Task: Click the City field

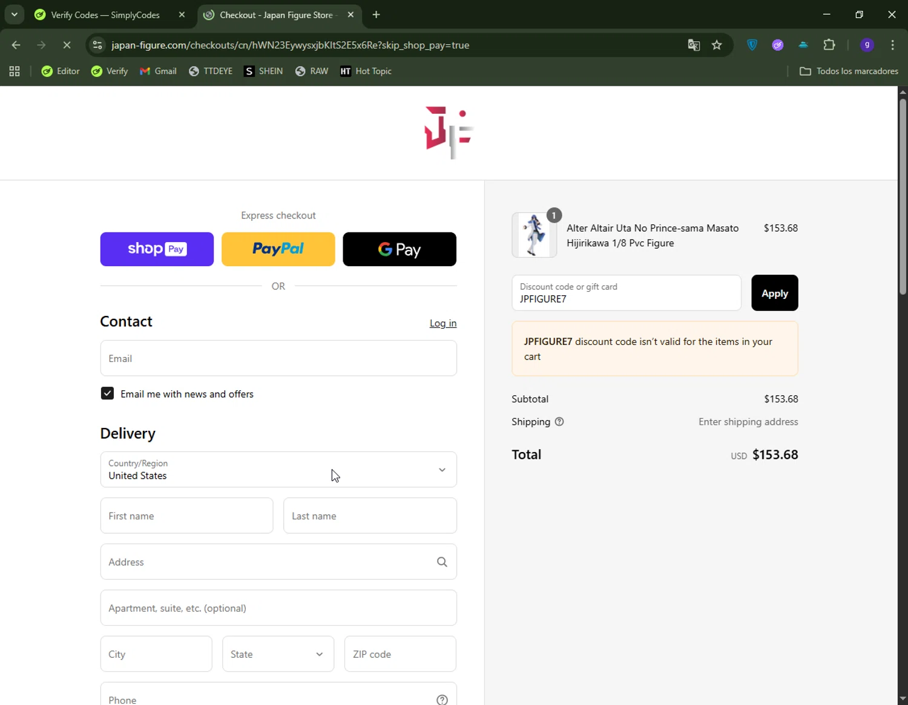Action: point(156,654)
